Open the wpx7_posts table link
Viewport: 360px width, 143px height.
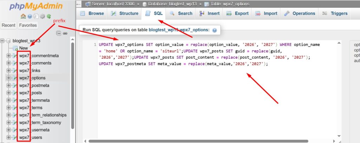31,93
